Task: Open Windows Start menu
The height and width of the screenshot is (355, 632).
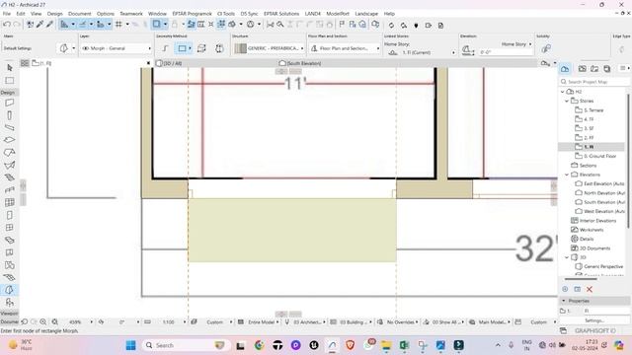Action: pyautogui.click(x=130, y=345)
